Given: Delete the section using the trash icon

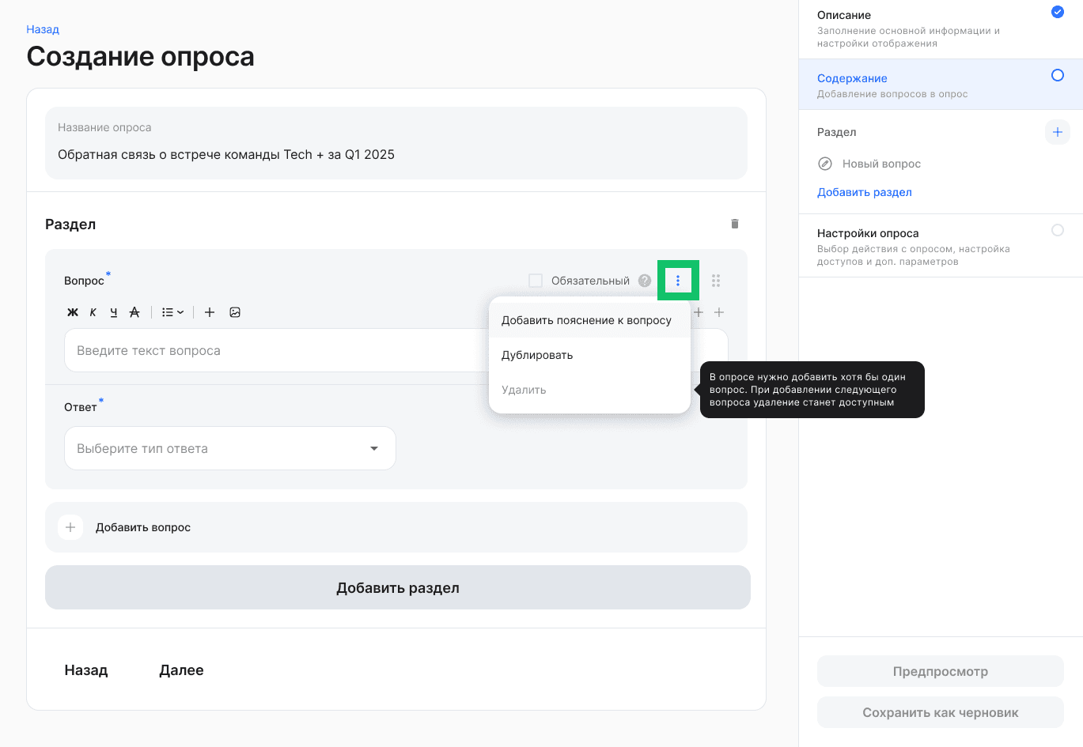Looking at the screenshot, I should [x=734, y=224].
